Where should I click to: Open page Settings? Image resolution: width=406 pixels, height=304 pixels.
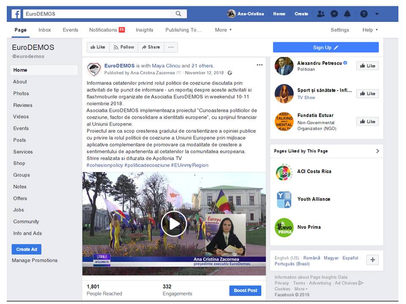point(340,30)
